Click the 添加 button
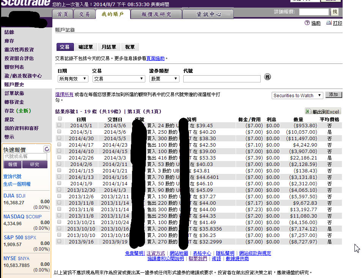This screenshot has width=362, height=278. click(334, 95)
